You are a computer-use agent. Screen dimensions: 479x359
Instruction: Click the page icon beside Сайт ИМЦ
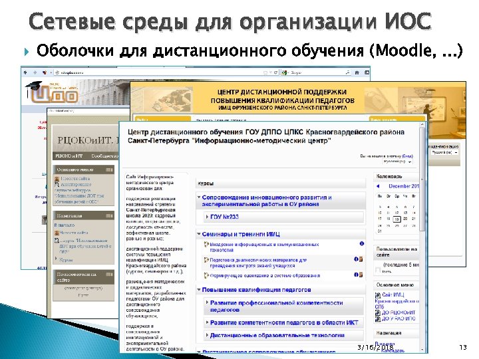(x=378, y=295)
